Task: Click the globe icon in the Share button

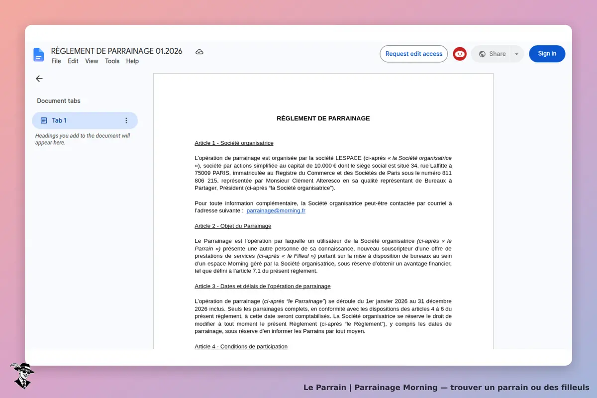Action: point(482,54)
